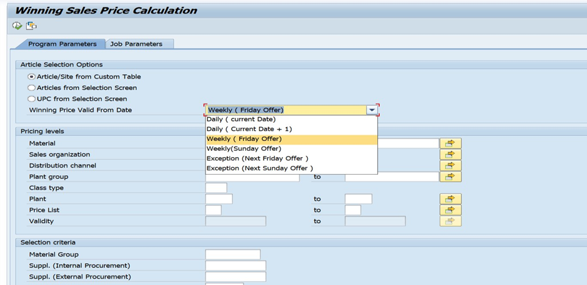Image resolution: width=587 pixels, height=285 pixels.
Task: Choose UPC from Selection Screen radio button
Action: (32, 99)
